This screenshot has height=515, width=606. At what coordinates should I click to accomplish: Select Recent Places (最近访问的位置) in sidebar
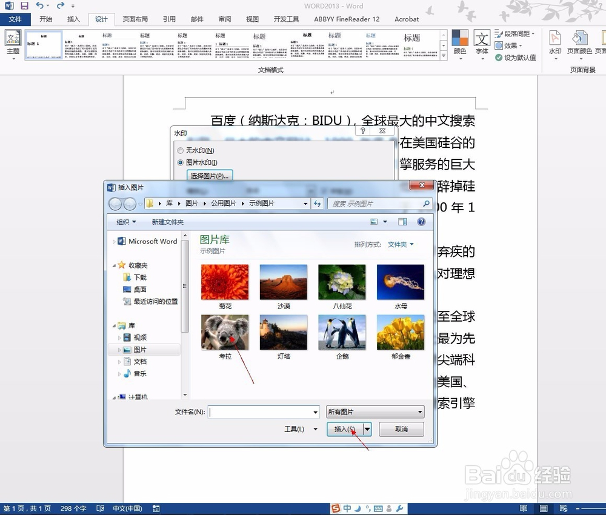(x=150, y=301)
